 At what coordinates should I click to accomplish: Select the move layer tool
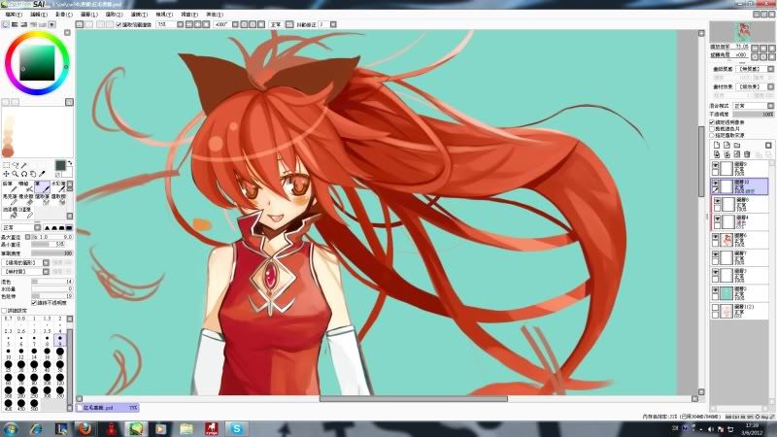tap(6, 174)
